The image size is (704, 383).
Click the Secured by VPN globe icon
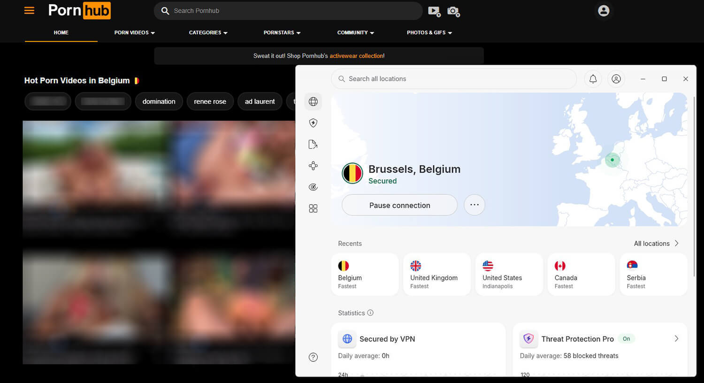point(347,338)
